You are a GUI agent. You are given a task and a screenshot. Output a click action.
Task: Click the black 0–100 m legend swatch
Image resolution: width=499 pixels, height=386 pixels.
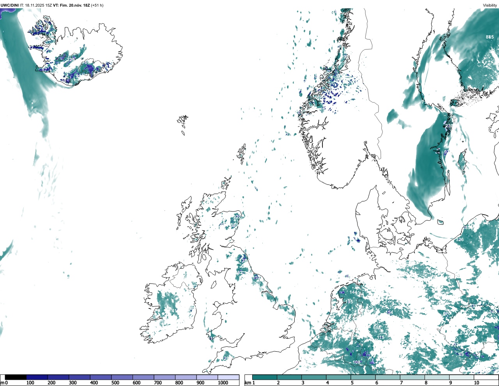16,377
